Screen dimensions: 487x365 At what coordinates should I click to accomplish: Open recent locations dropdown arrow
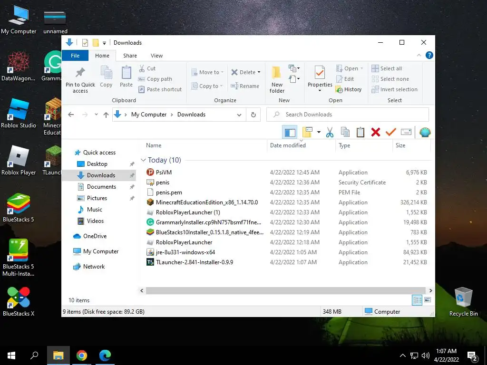pyautogui.click(x=96, y=115)
